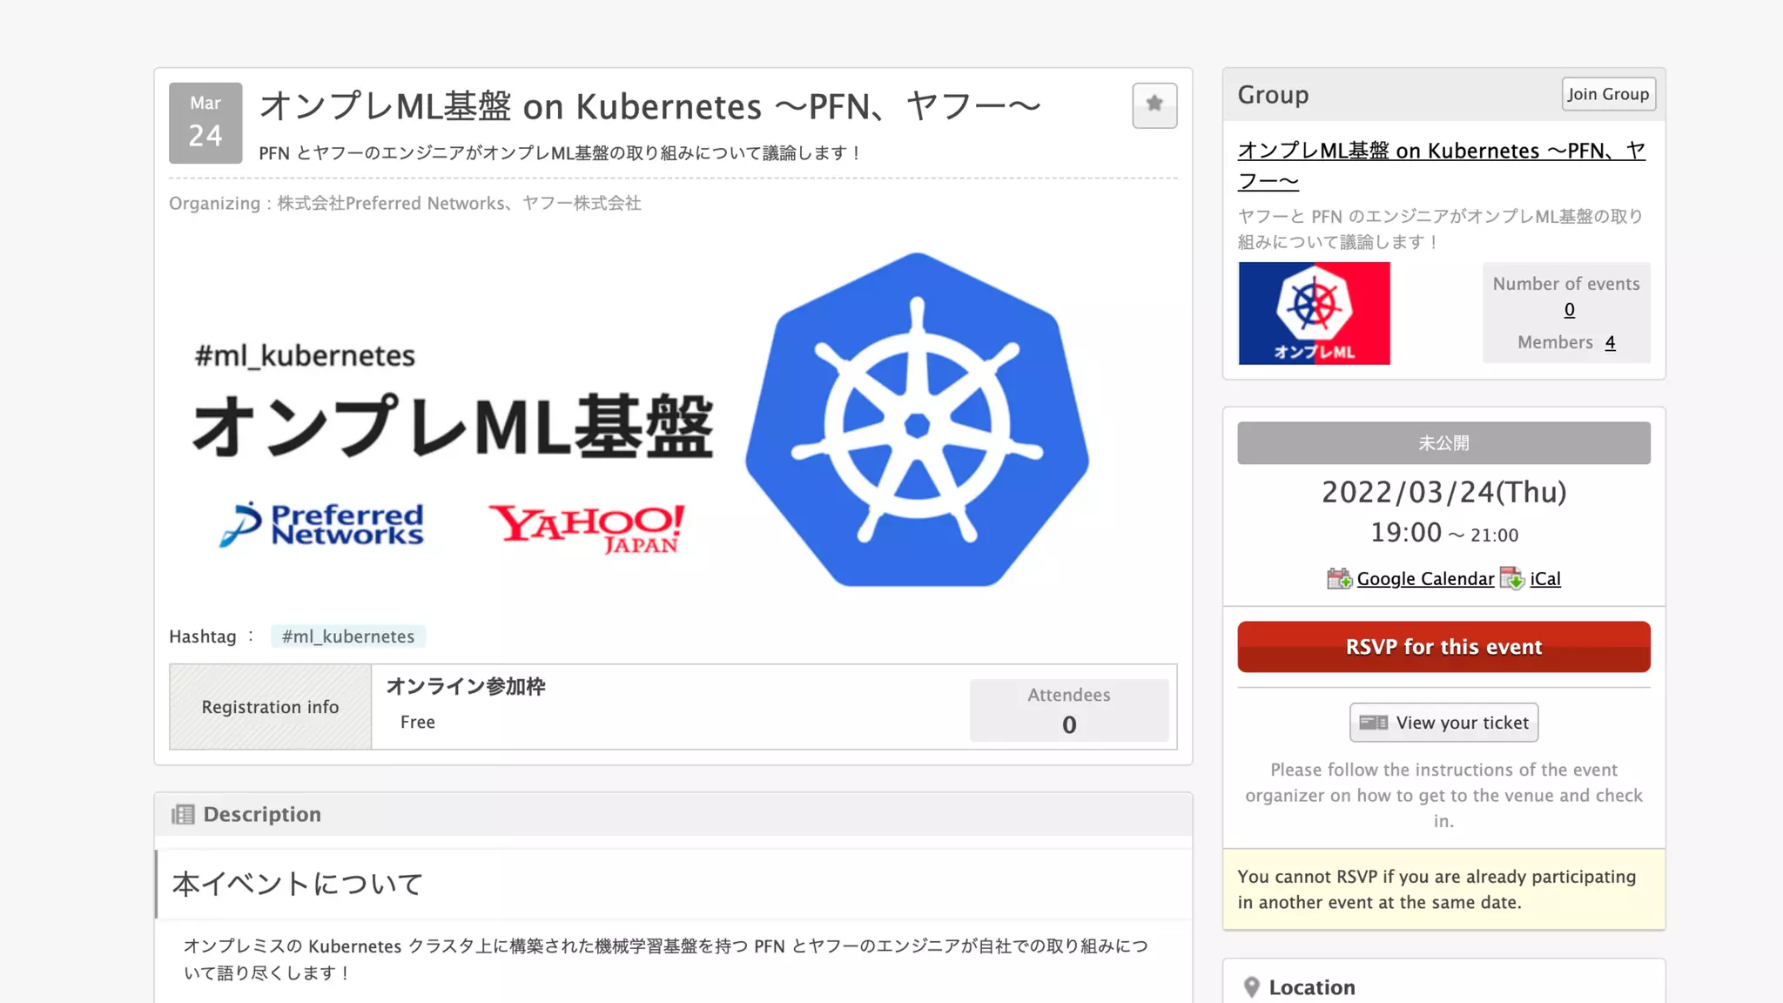
Task: Click the Mar 24 date badge
Action: click(x=205, y=123)
